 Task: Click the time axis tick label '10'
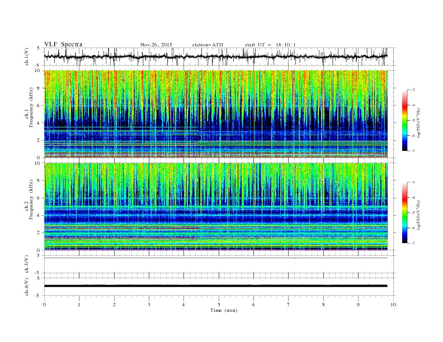pos(393,305)
